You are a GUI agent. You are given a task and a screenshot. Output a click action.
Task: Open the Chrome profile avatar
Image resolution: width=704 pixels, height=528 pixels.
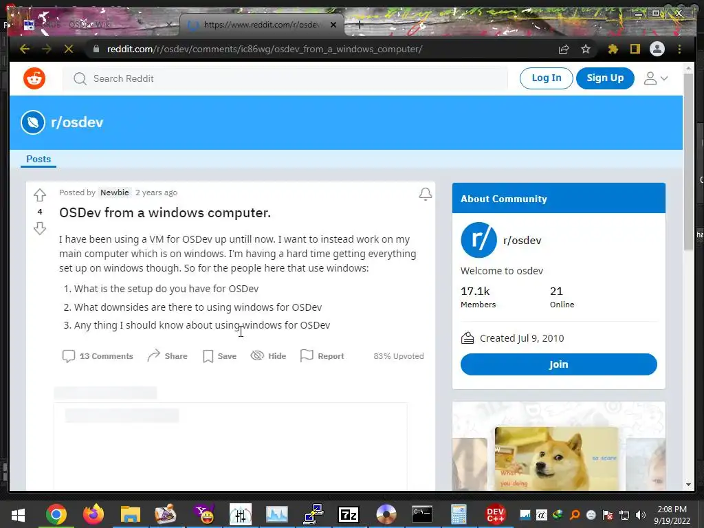click(657, 49)
